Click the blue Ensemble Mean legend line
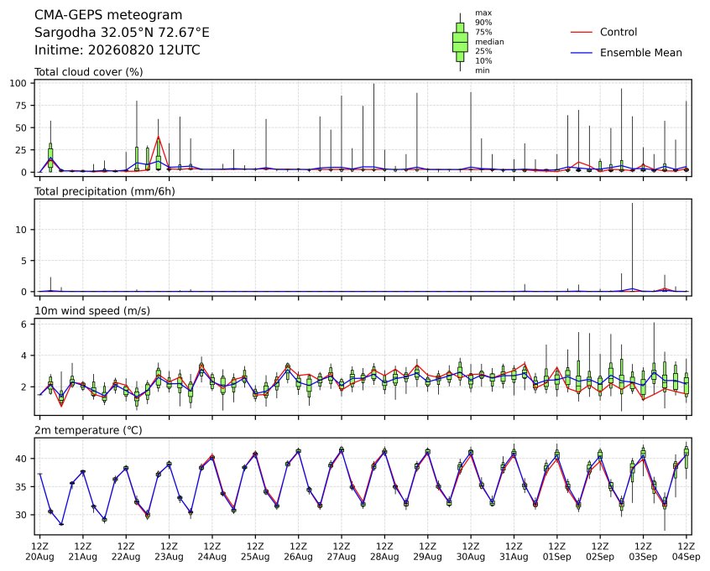The height and width of the screenshot is (571, 710). click(582, 53)
